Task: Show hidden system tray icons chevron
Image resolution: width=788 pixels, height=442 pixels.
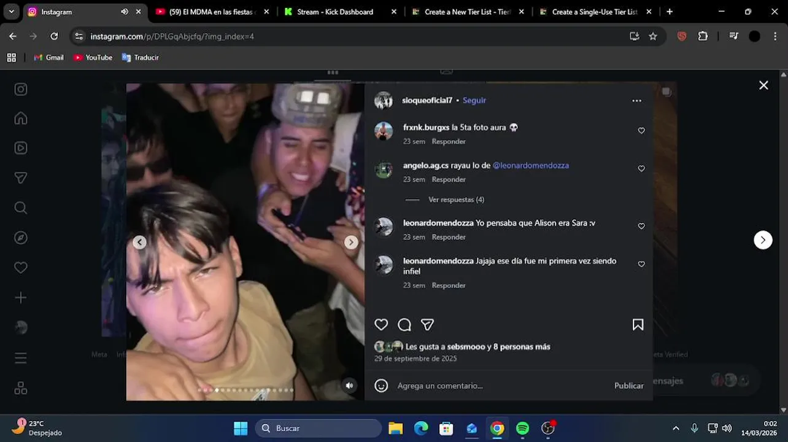Action: pos(676,428)
